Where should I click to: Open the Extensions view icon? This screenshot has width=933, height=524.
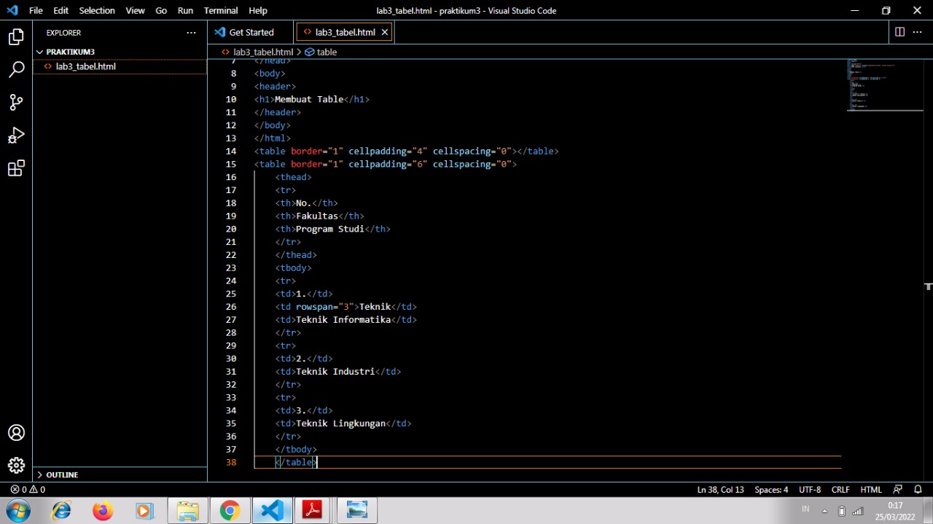point(16,168)
